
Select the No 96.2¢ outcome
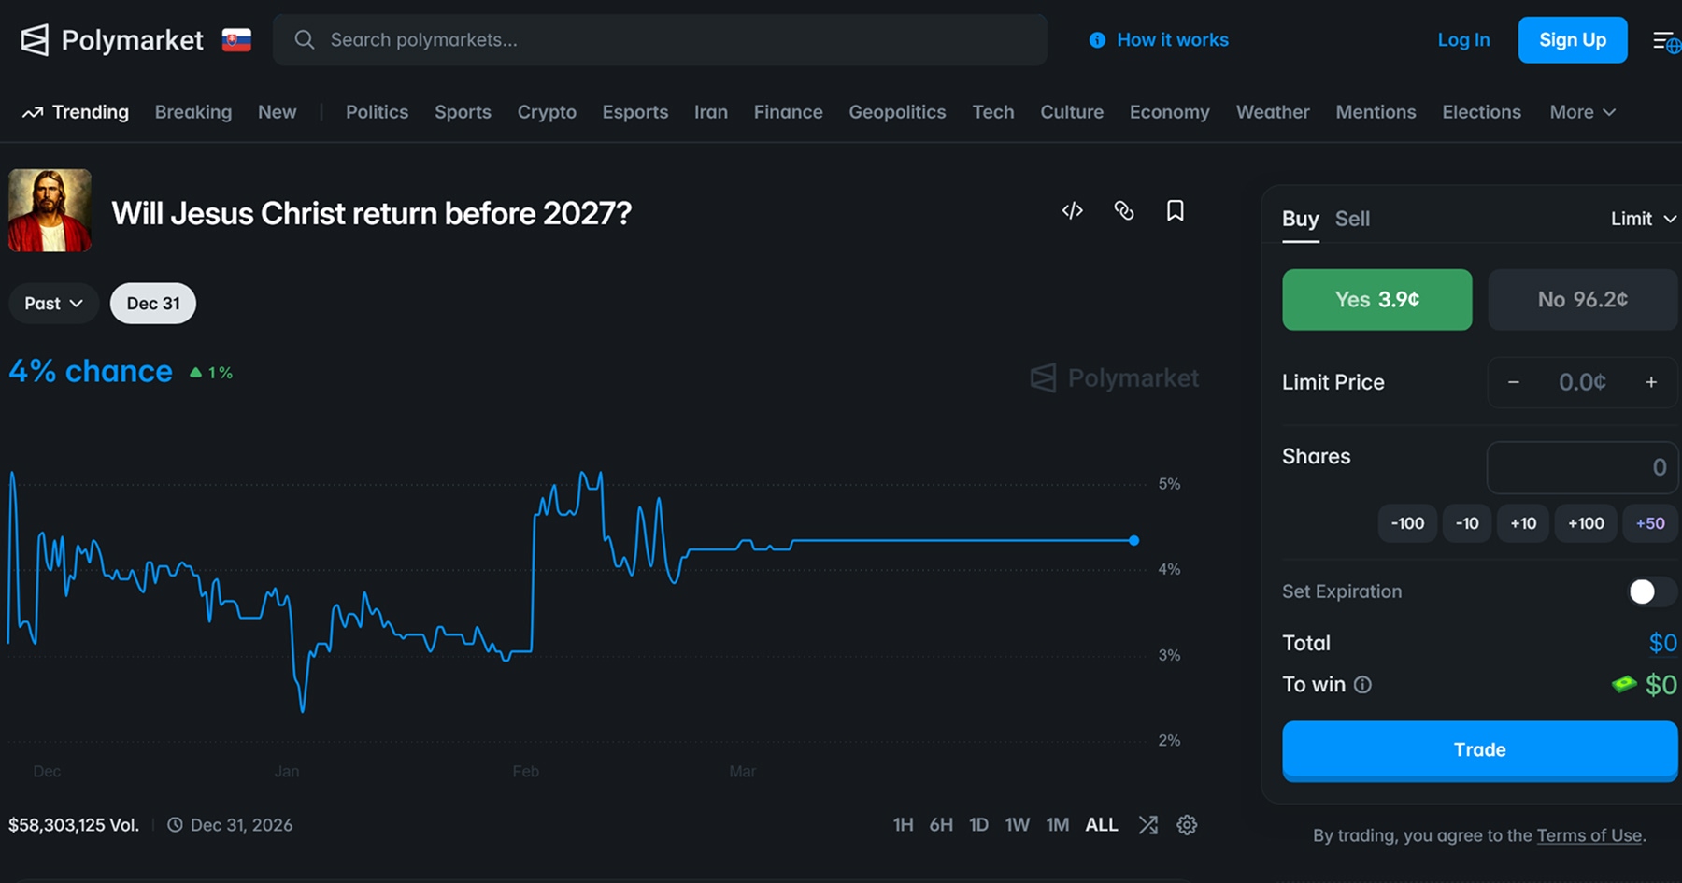(x=1582, y=300)
